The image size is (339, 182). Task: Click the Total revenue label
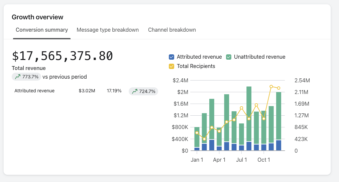(29, 68)
